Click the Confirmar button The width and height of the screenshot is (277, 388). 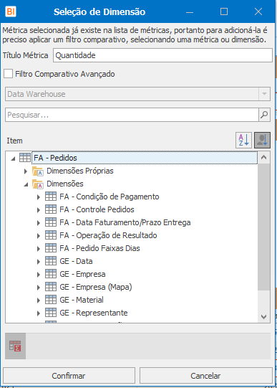tap(69, 376)
